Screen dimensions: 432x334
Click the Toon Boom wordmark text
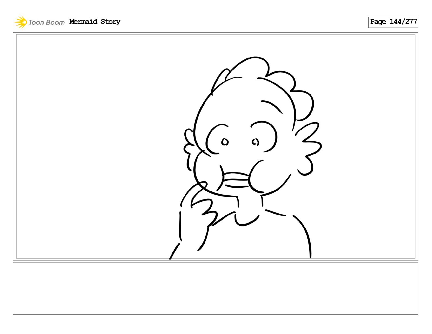tap(47, 22)
